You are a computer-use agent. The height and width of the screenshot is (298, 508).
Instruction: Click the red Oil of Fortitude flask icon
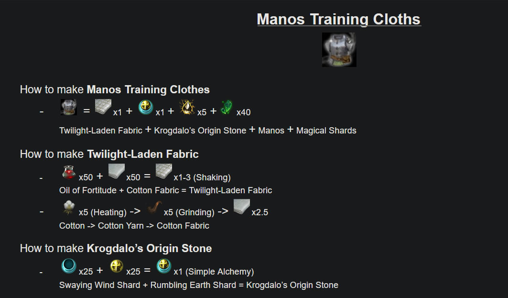click(x=69, y=172)
